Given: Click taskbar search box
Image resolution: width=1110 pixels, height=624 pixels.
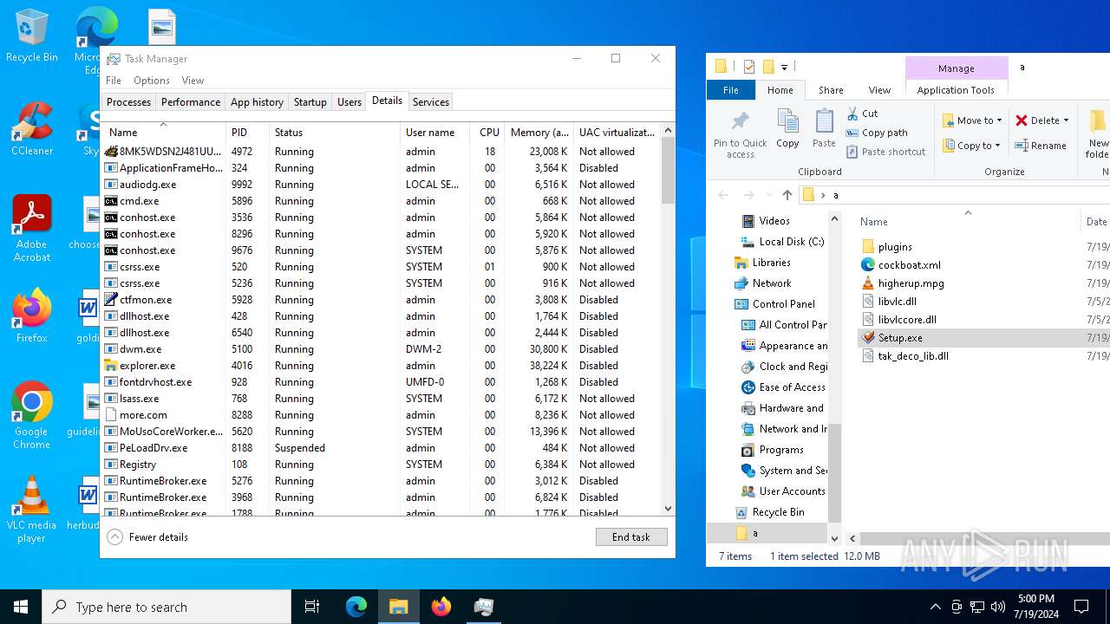Looking at the screenshot, I should pos(166,607).
